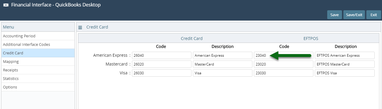Screen dimensions: 382x109
Task: Click the Exit button
Action: [374, 15]
